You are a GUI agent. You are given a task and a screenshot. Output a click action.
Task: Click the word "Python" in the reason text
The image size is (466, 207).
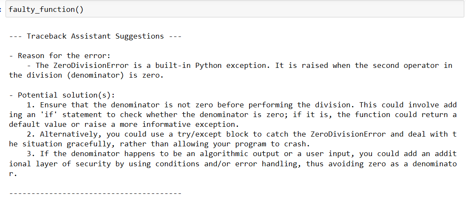(x=208, y=66)
